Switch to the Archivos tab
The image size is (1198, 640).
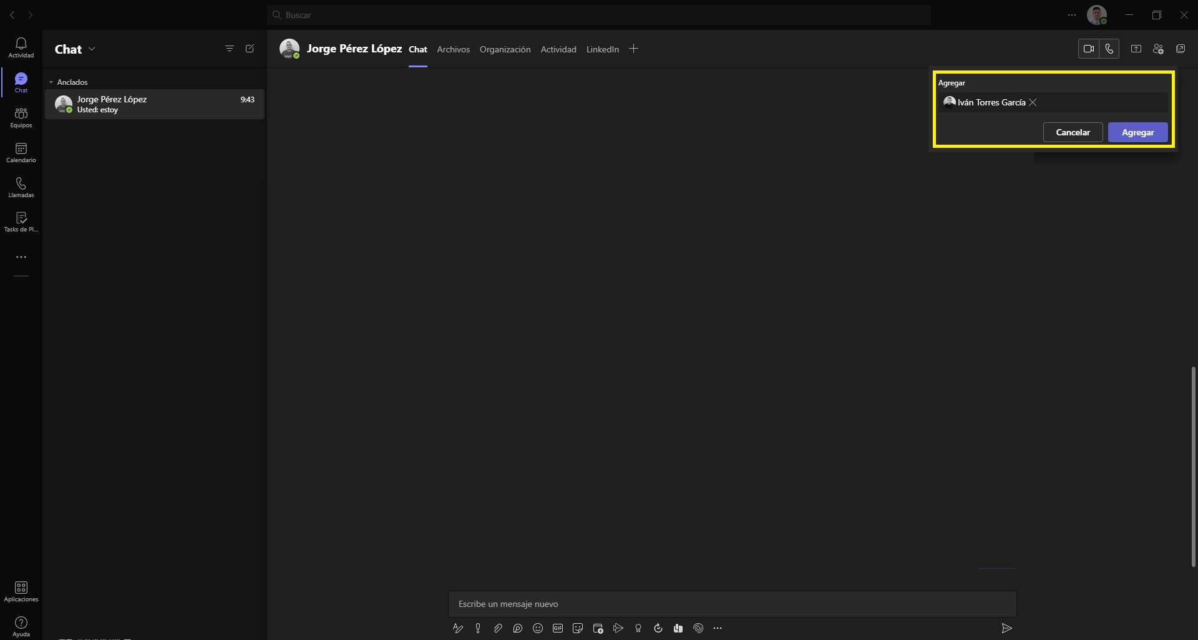[453, 49]
